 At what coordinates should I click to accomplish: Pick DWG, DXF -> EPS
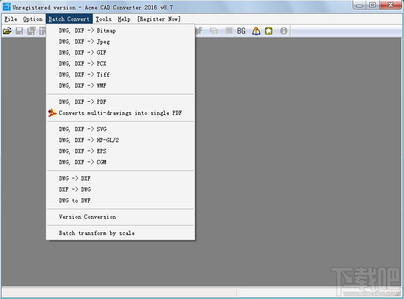point(120,151)
